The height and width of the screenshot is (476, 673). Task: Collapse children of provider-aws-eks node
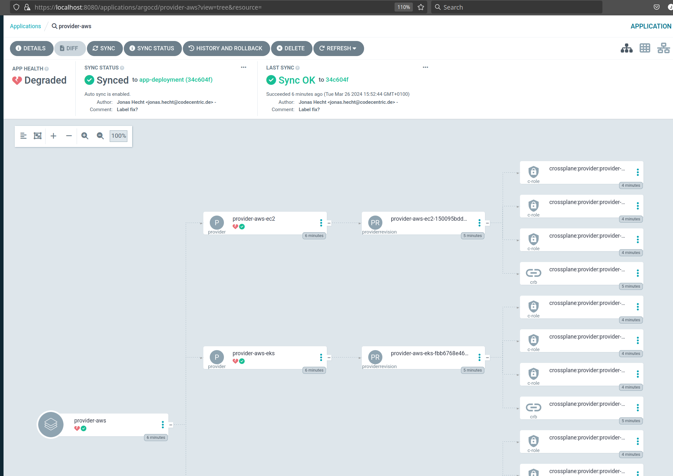pyautogui.click(x=329, y=357)
